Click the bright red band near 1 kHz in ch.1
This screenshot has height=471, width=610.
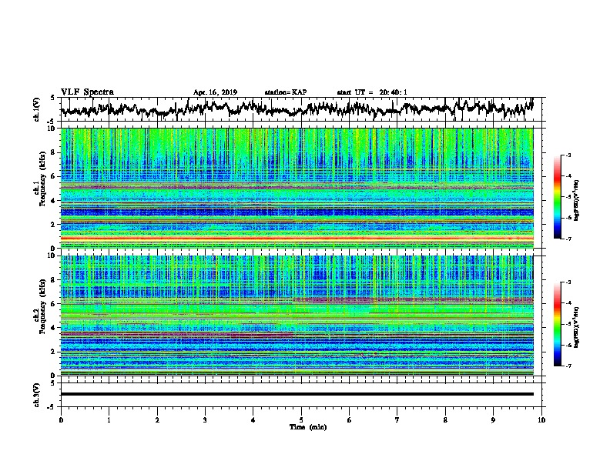click(297, 238)
